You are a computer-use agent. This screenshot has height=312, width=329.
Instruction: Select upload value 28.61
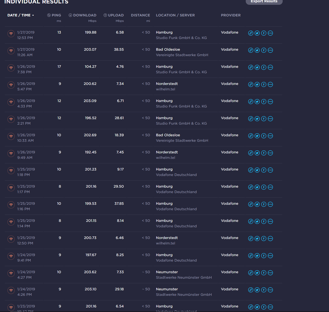pyautogui.click(x=119, y=118)
